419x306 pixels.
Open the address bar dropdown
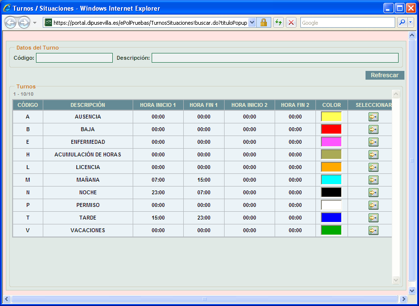coord(252,23)
